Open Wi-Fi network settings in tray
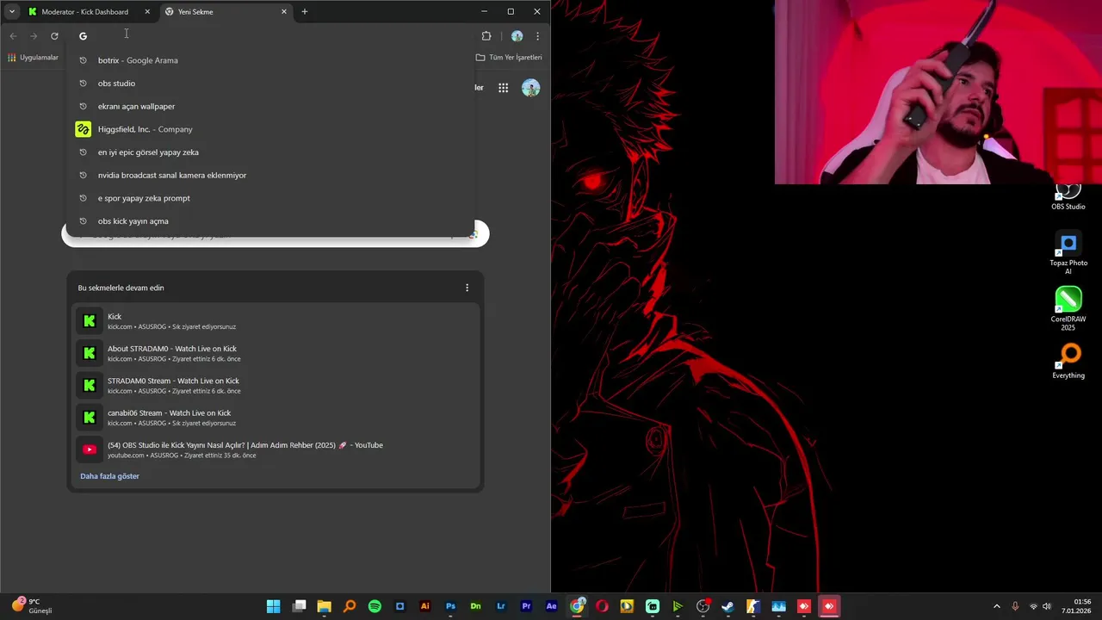Screen dimensions: 1102x620 tap(1033, 606)
